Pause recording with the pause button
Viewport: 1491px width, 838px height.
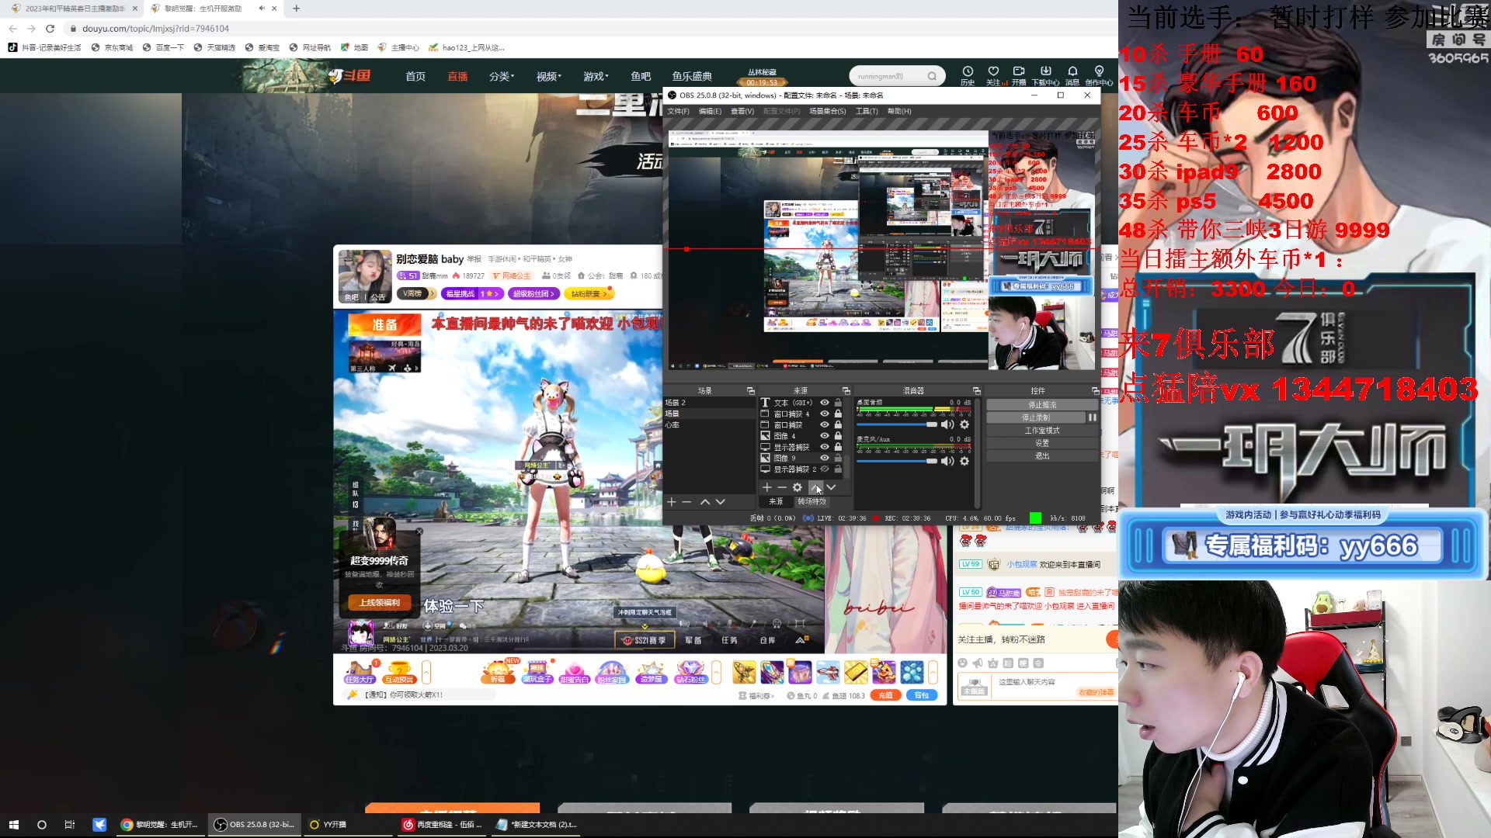click(1092, 417)
